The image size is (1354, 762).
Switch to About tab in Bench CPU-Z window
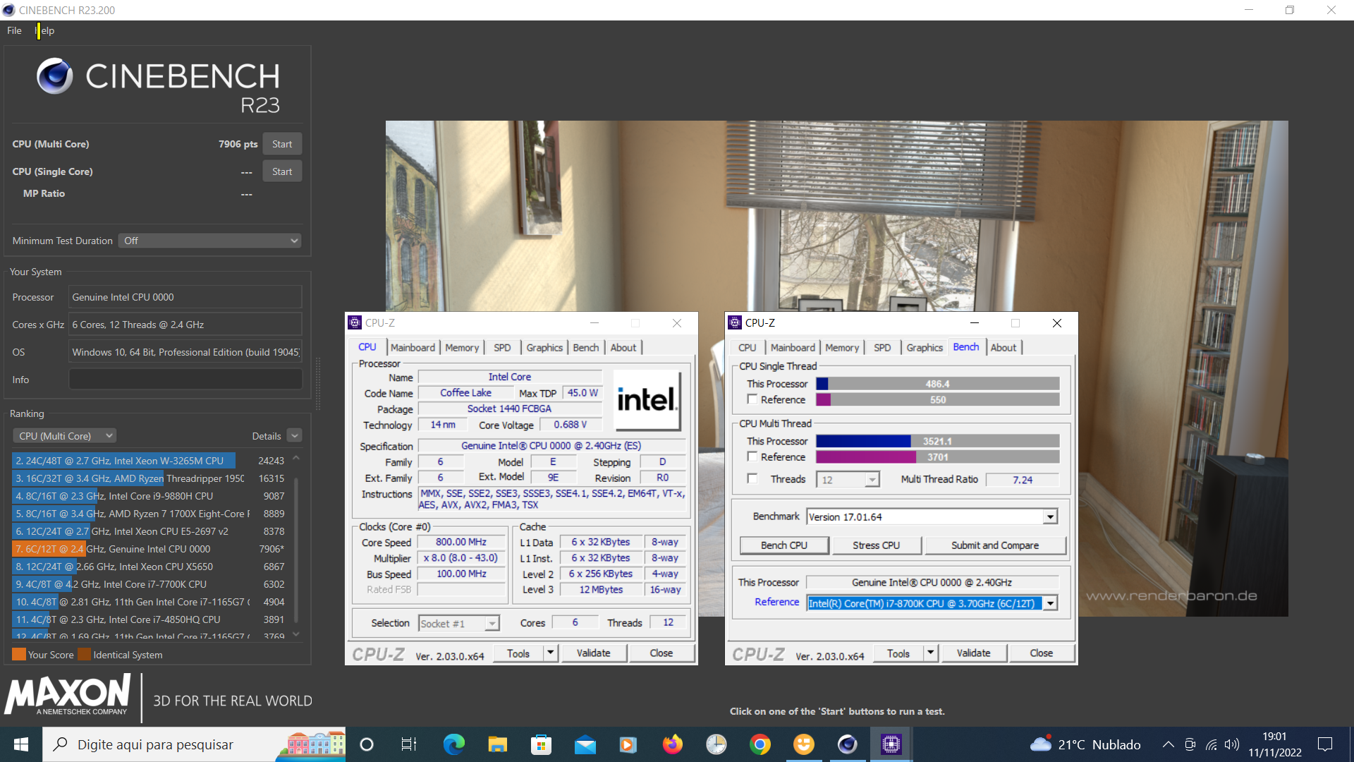click(1003, 347)
